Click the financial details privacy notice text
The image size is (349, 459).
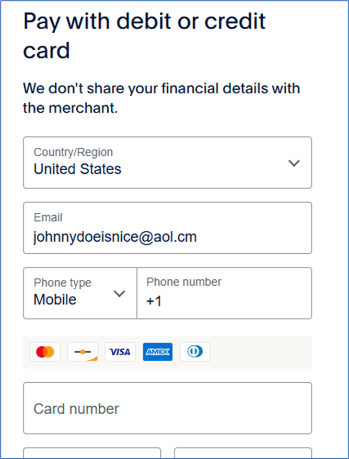pyautogui.click(x=161, y=98)
